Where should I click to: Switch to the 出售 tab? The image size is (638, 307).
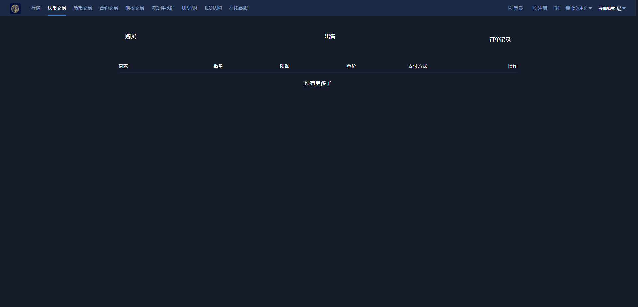(x=330, y=37)
